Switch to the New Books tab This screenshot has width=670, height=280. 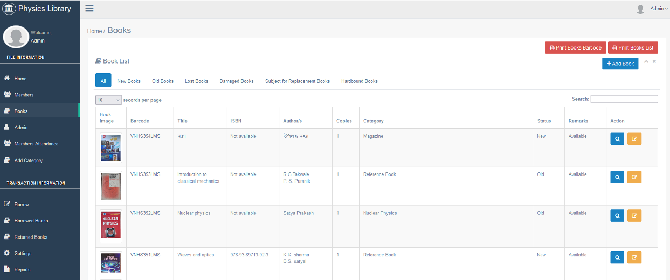point(129,81)
